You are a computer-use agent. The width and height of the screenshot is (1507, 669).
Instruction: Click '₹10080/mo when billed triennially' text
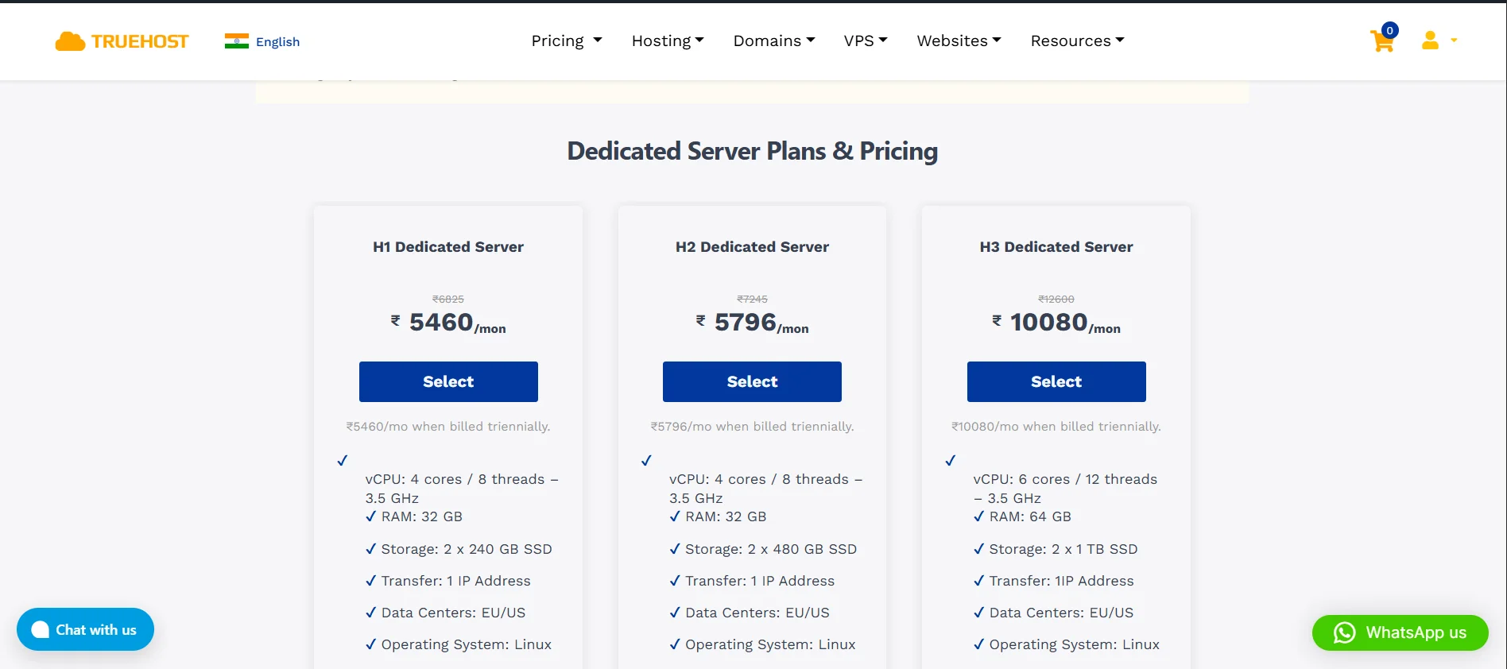(1056, 427)
